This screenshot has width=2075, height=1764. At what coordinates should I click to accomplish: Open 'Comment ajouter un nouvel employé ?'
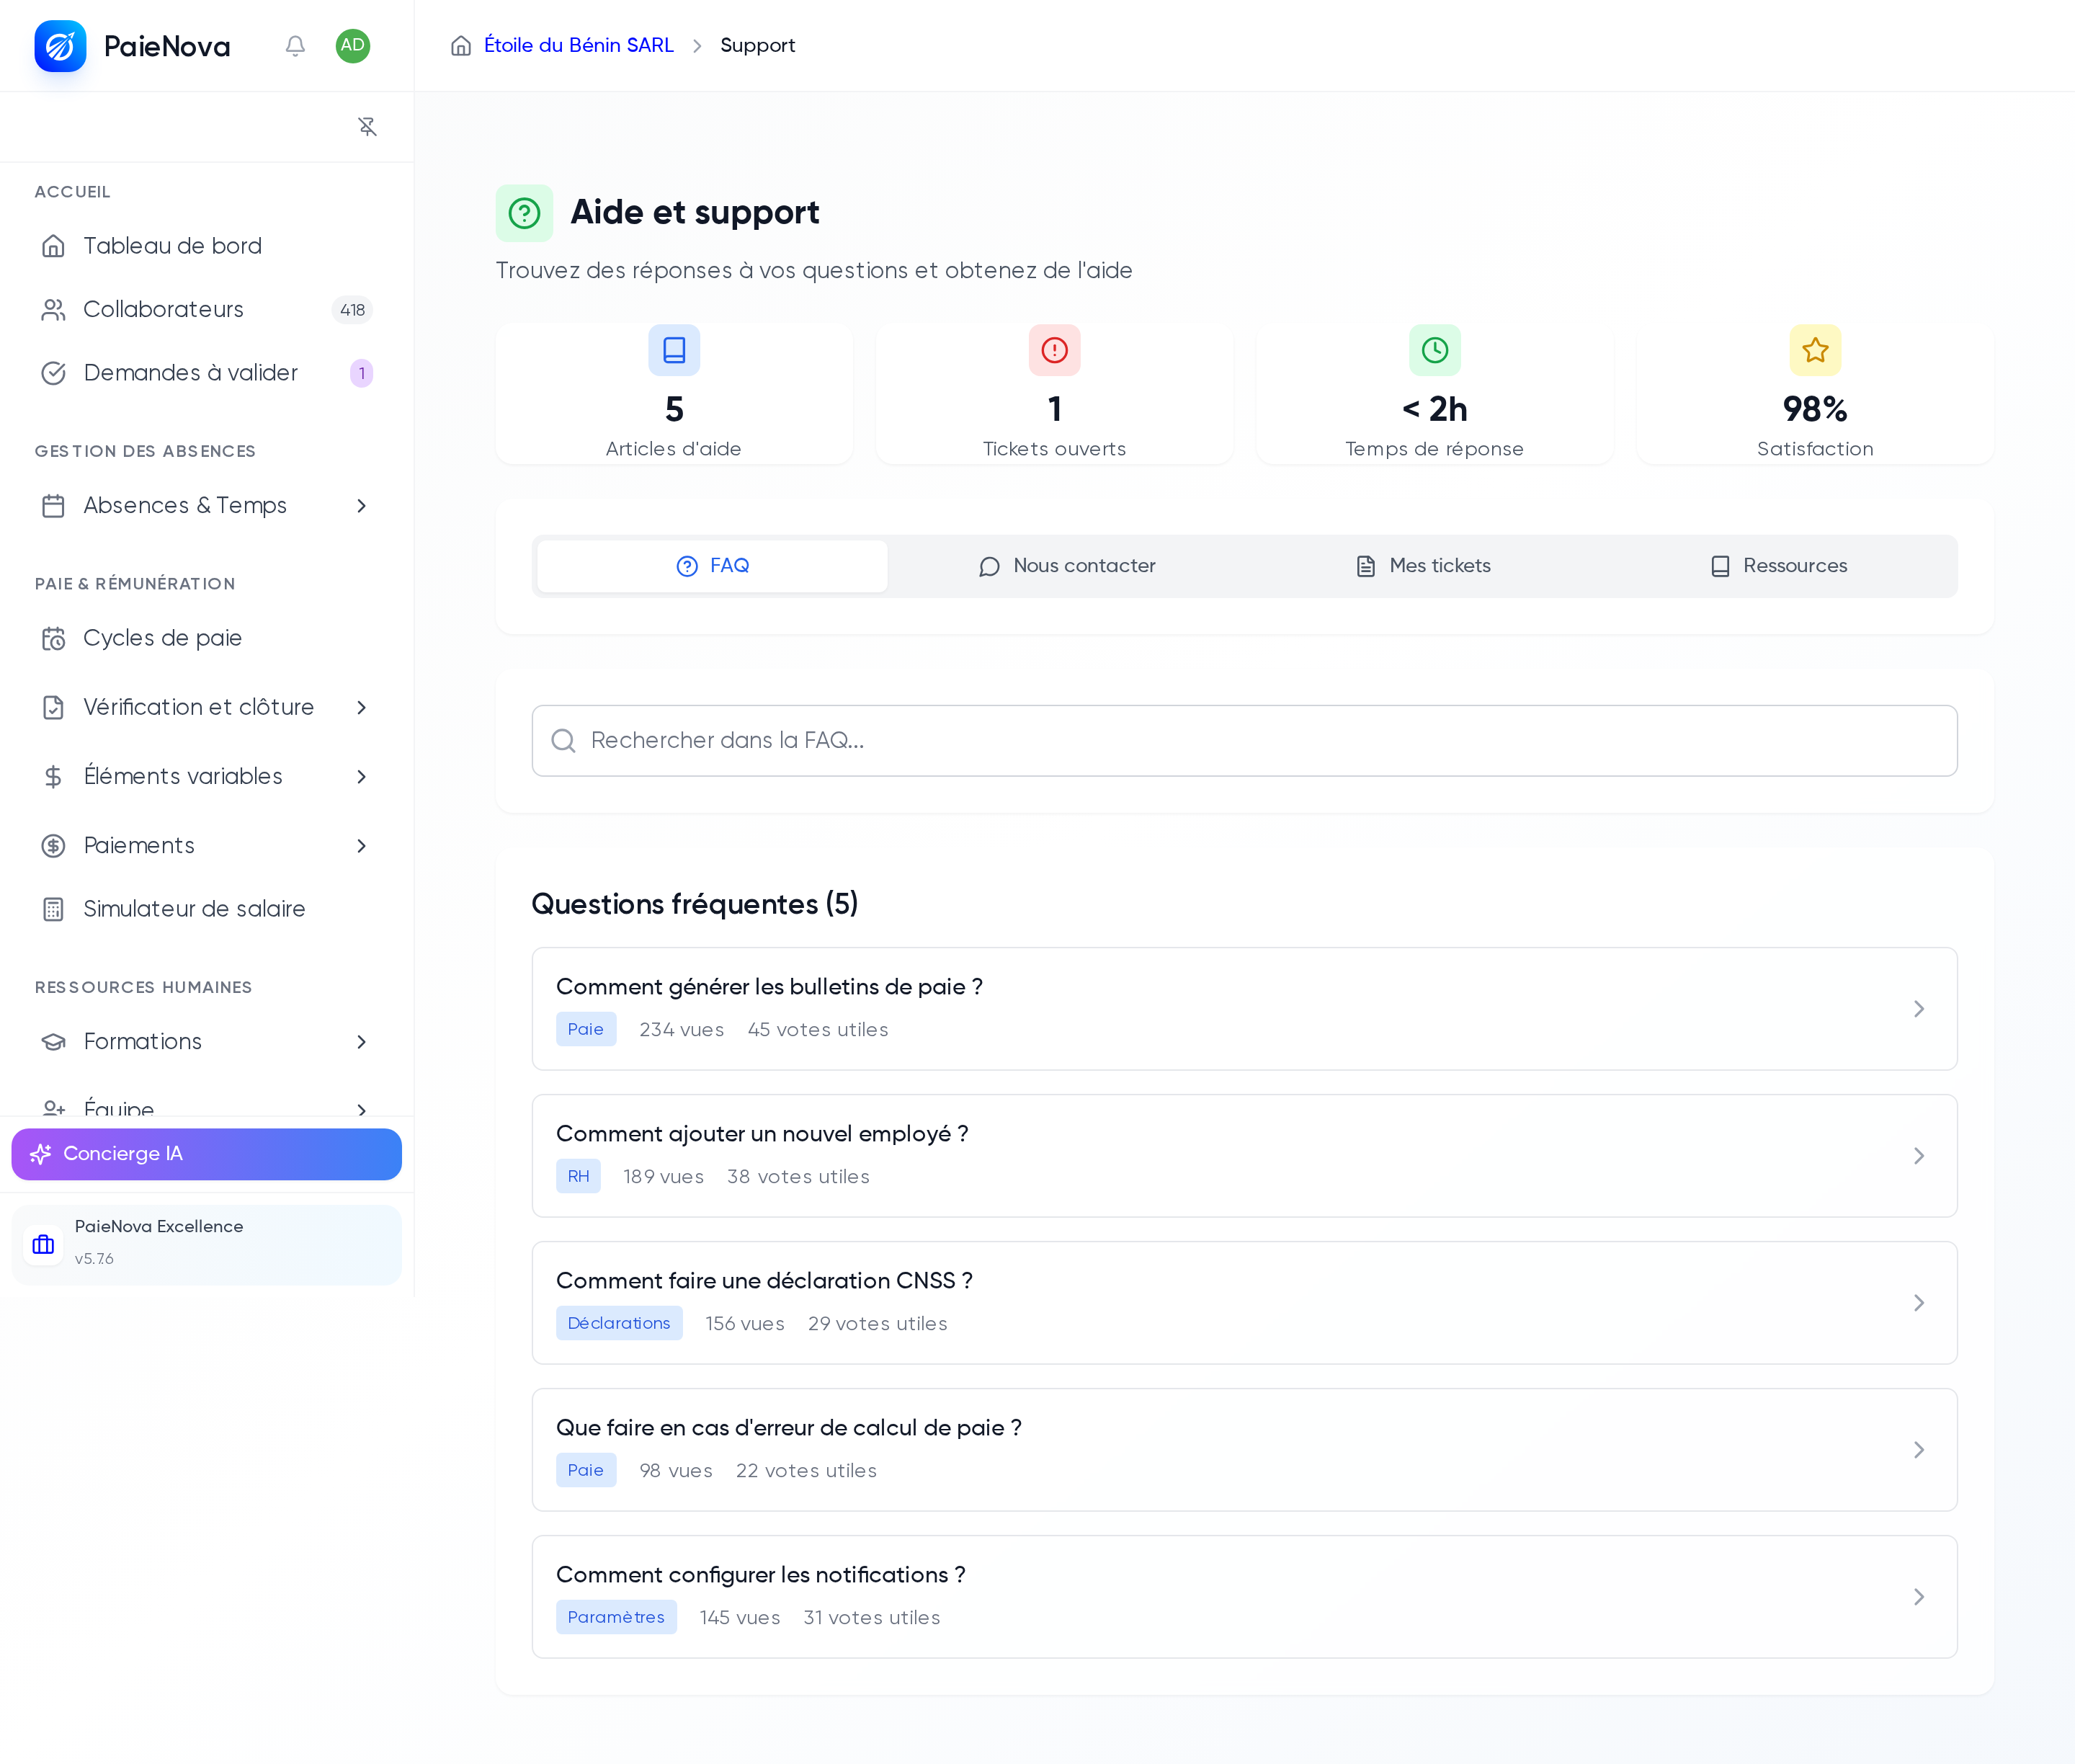(1244, 1156)
